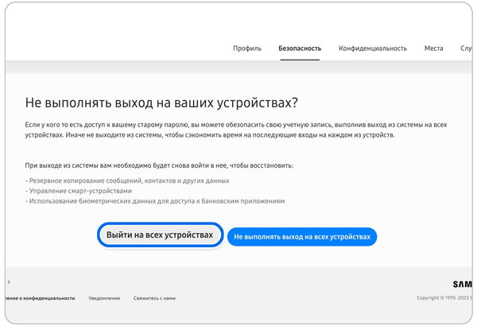The height and width of the screenshot is (326, 477).
Task: Follow the Уведомление footer link
Action: click(104, 298)
